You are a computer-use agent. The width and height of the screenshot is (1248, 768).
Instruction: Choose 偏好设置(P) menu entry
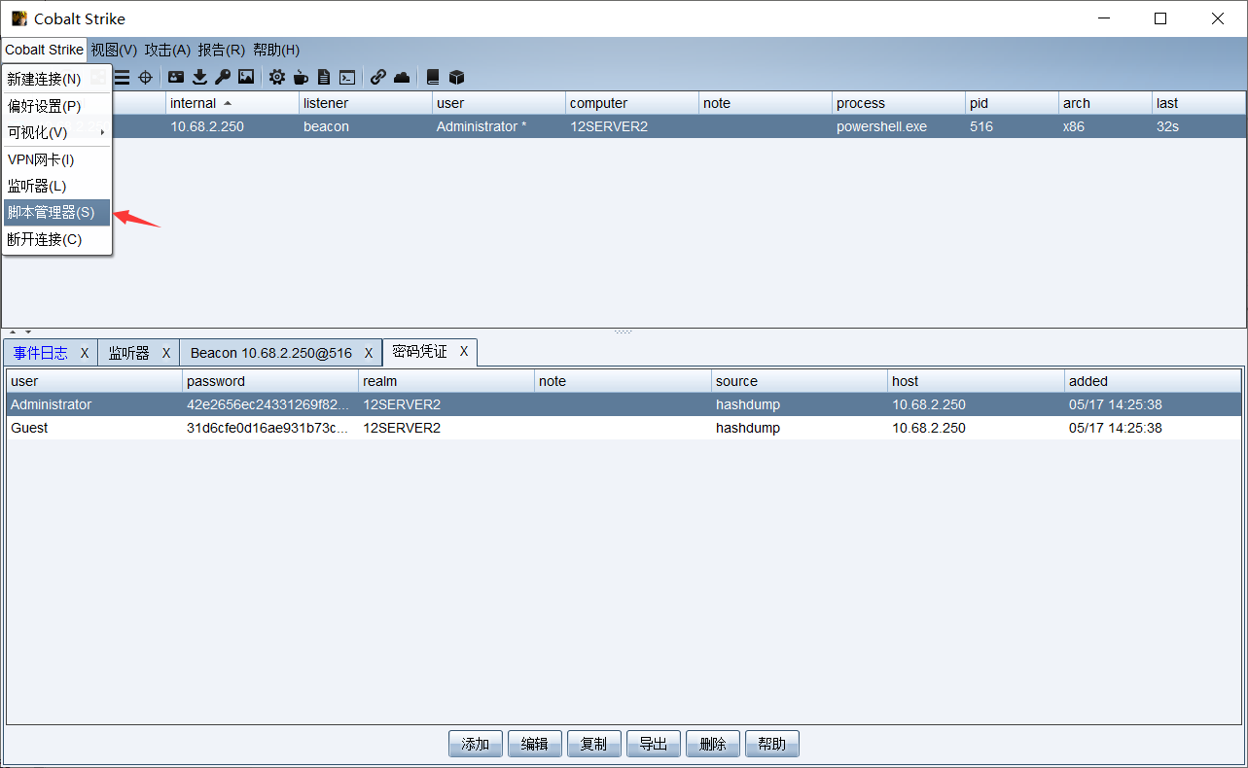[57, 106]
